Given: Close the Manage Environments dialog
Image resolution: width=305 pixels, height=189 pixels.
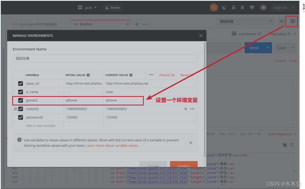Looking at the screenshot, I should [x=201, y=36].
